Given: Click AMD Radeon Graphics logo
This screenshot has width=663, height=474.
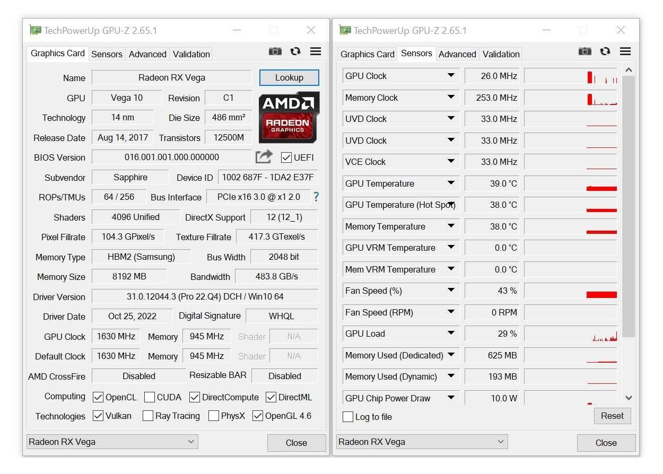Looking at the screenshot, I should pyautogui.click(x=289, y=117).
